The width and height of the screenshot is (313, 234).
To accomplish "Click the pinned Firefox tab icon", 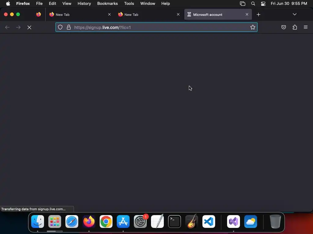I will (x=39, y=14).
